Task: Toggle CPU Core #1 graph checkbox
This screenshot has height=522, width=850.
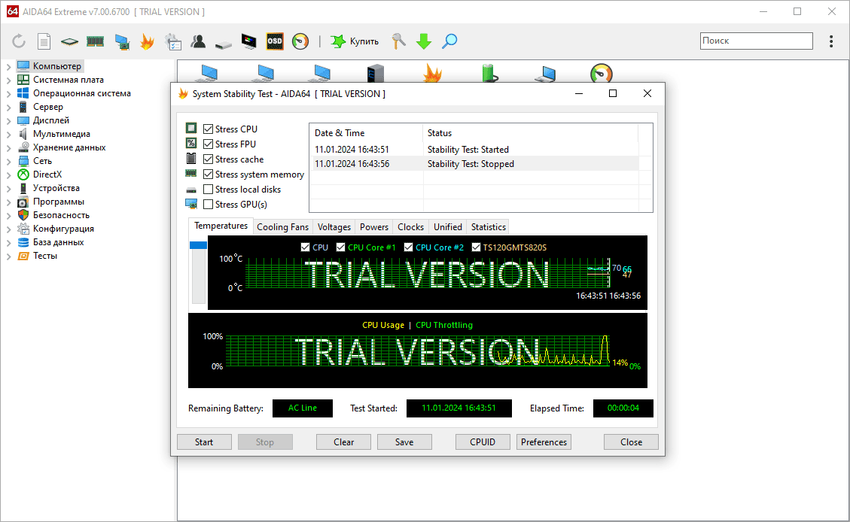Action: [340, 247]
